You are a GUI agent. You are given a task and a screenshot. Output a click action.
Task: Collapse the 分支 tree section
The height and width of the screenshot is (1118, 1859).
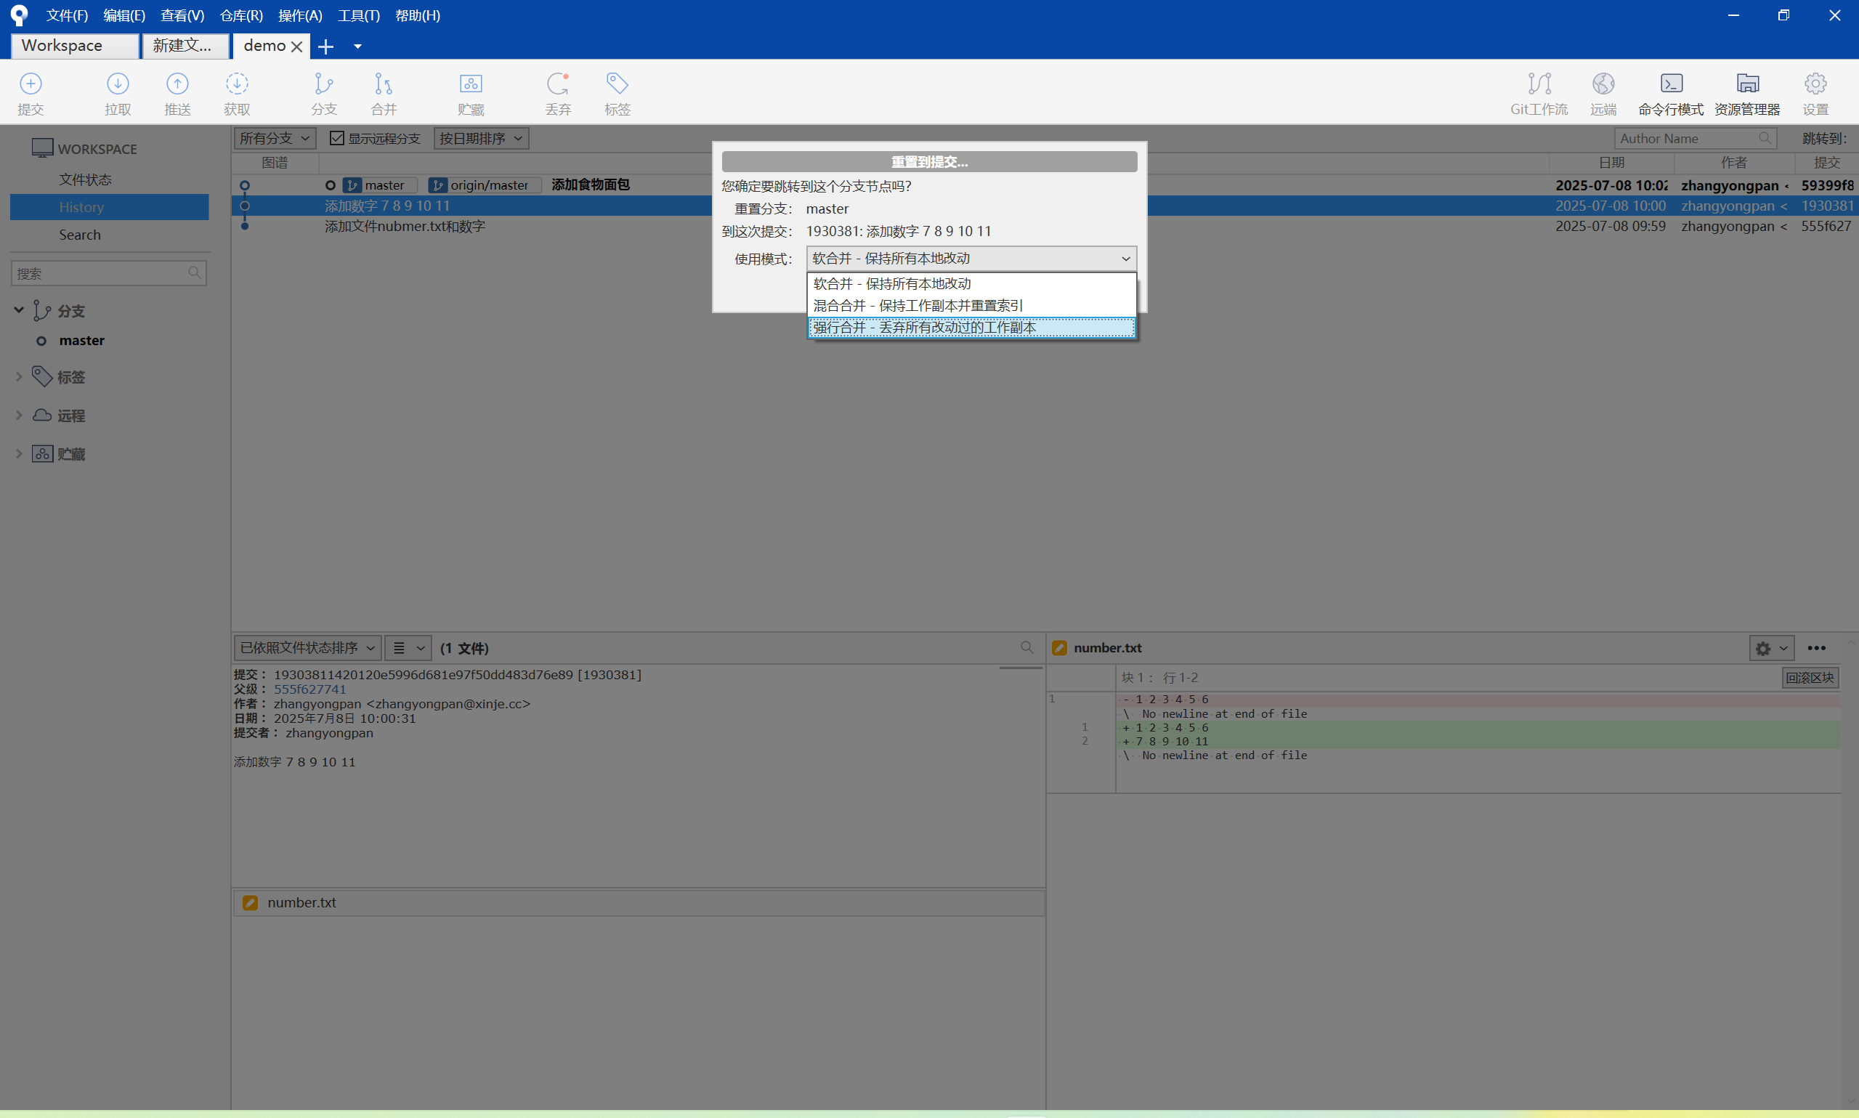coord(19,309)
